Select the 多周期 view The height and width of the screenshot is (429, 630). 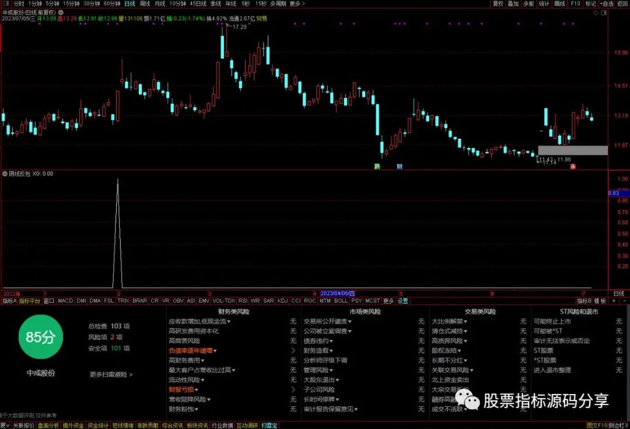tap(278, 3)
